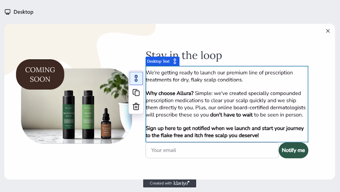Click the don't have to wait bold text
Screen dimensions: 340x192
(232, 115)
